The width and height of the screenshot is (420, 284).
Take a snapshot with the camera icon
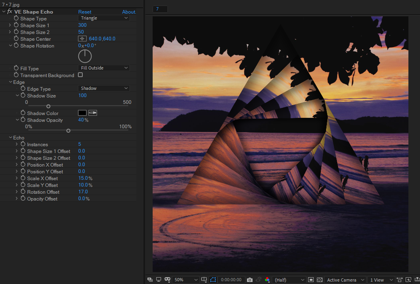(250, 280)
